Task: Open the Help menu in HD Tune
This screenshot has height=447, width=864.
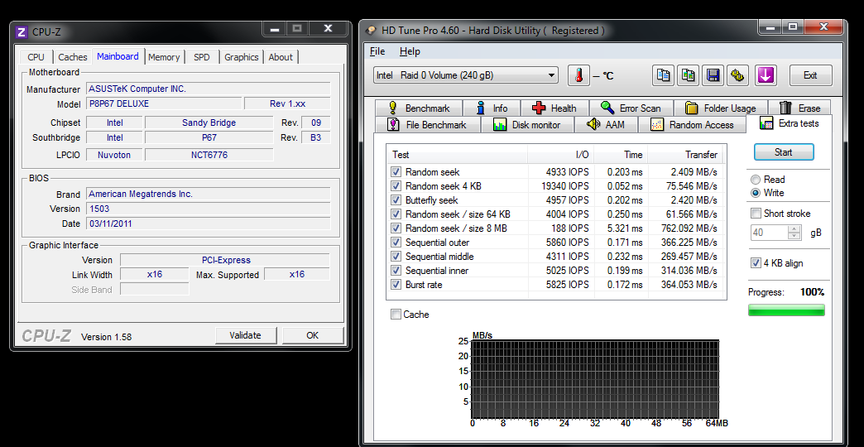Action: pyautogui.click(x=410, y=51)
